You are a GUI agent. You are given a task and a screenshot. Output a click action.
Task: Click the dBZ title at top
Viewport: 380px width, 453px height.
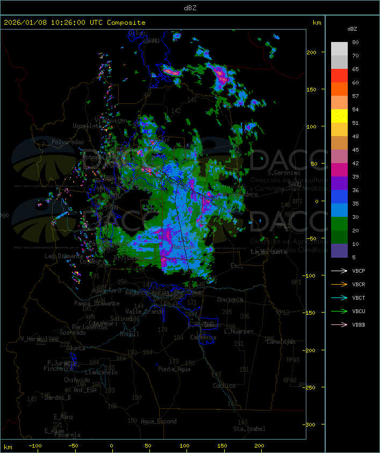[190, 8]
